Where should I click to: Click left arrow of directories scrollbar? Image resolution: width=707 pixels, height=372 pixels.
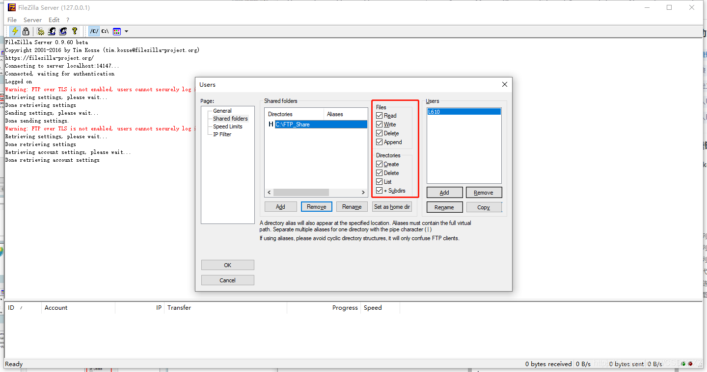[x=269, y=193]
